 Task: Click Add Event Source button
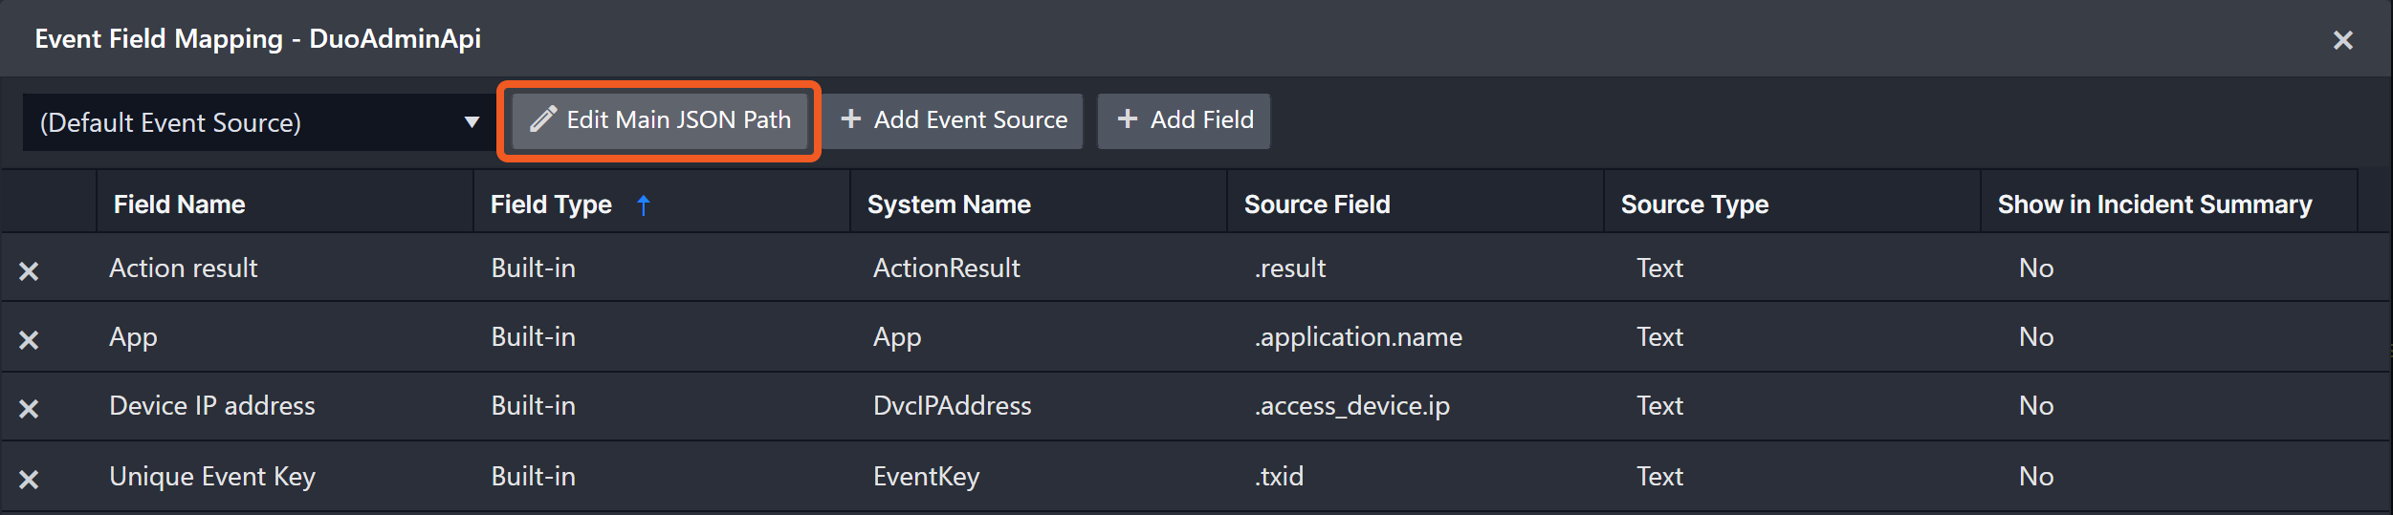[x=954, y=120]
